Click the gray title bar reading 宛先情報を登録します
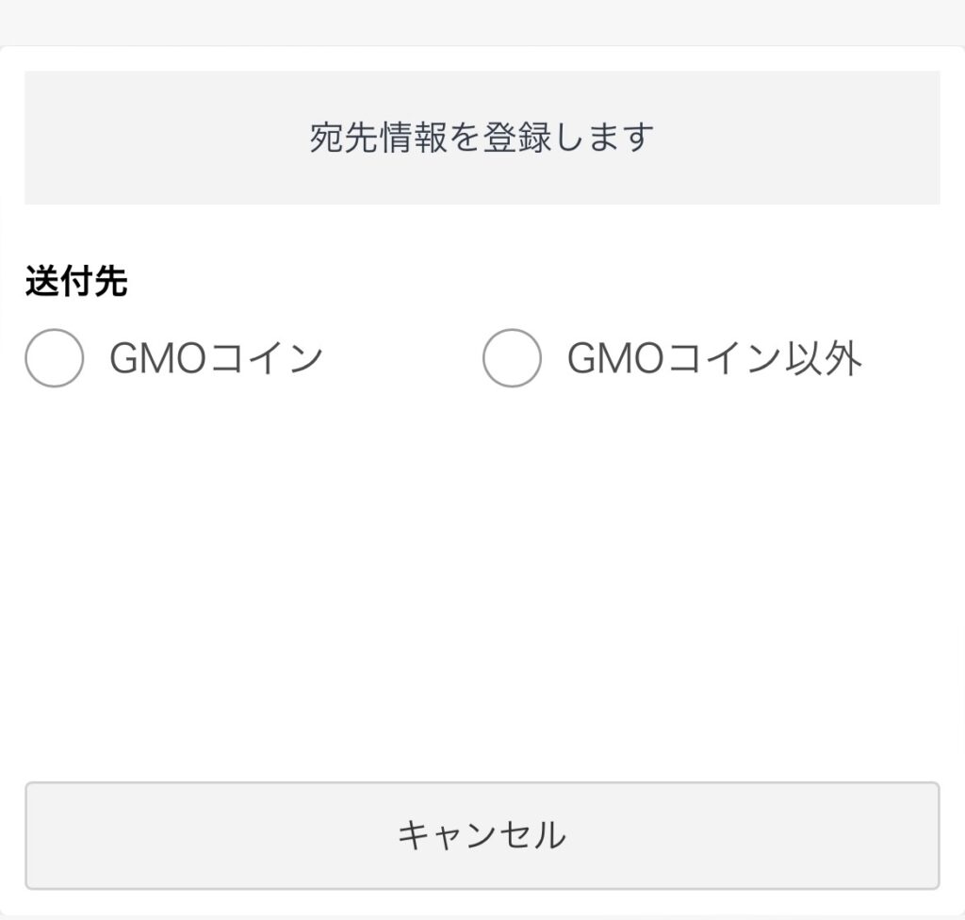The height and width of the screenshot is (920, 965). point(482,138)
